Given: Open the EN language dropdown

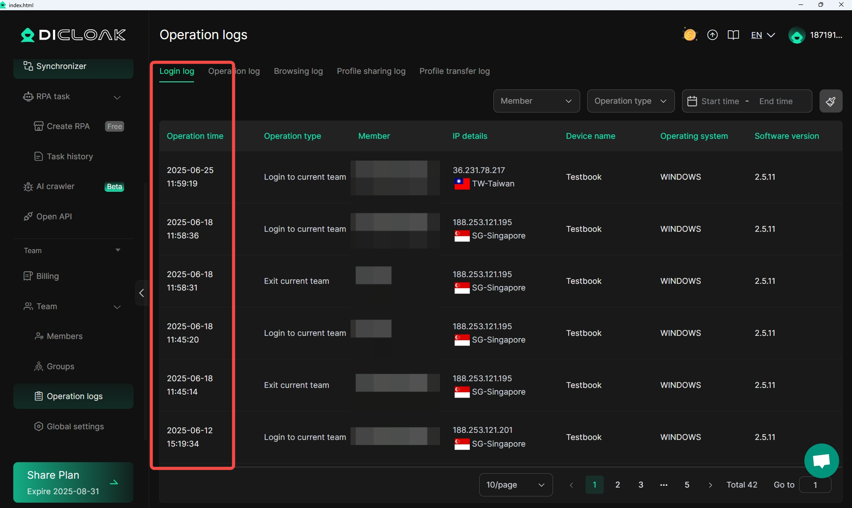Looking at the screenshot, I should (x=763, y=35).
